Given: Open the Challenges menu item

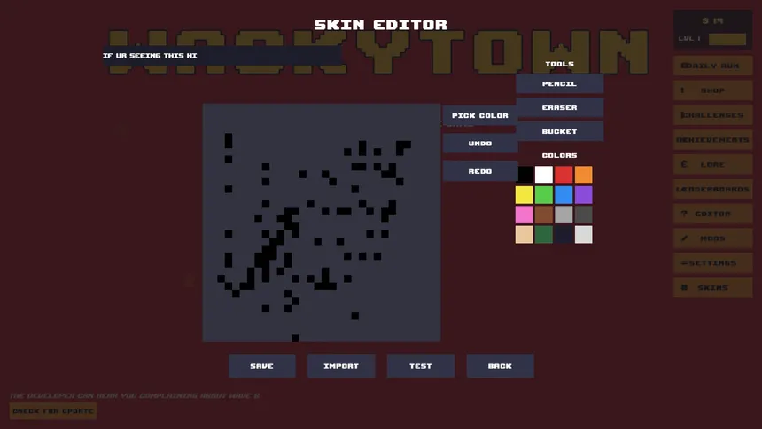Looking at the screenshot, I should pos(713,115).
